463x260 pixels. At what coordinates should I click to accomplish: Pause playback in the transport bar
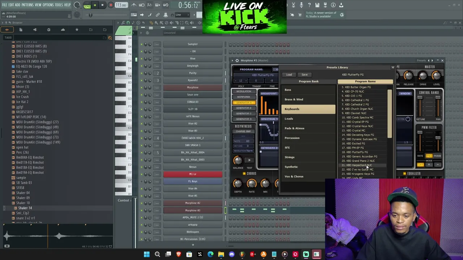95,5
